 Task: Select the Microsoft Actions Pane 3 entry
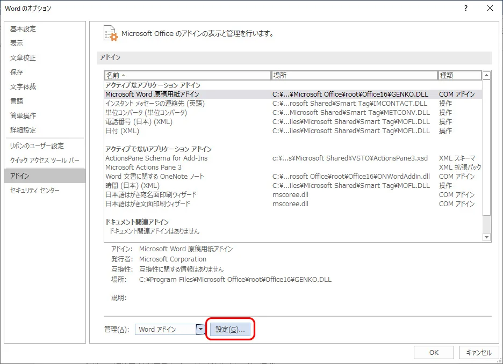(143, 168)
